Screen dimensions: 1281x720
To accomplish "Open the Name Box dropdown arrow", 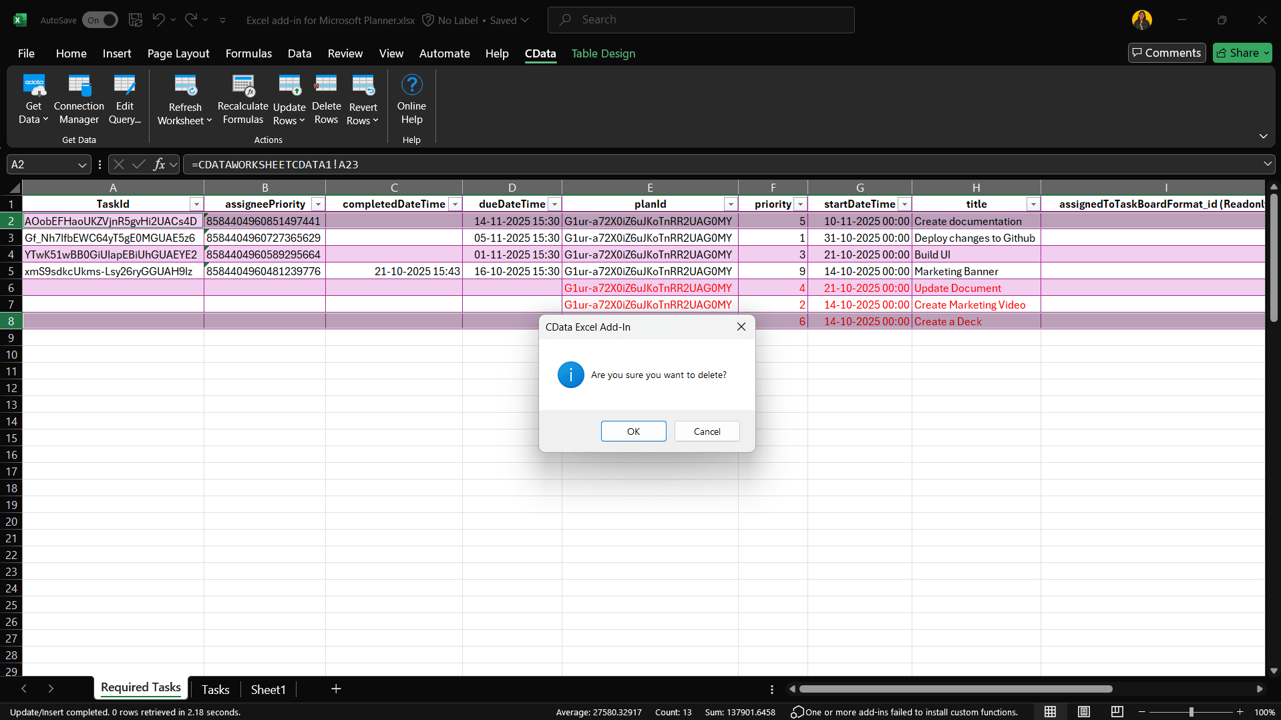I will [81, 165].
